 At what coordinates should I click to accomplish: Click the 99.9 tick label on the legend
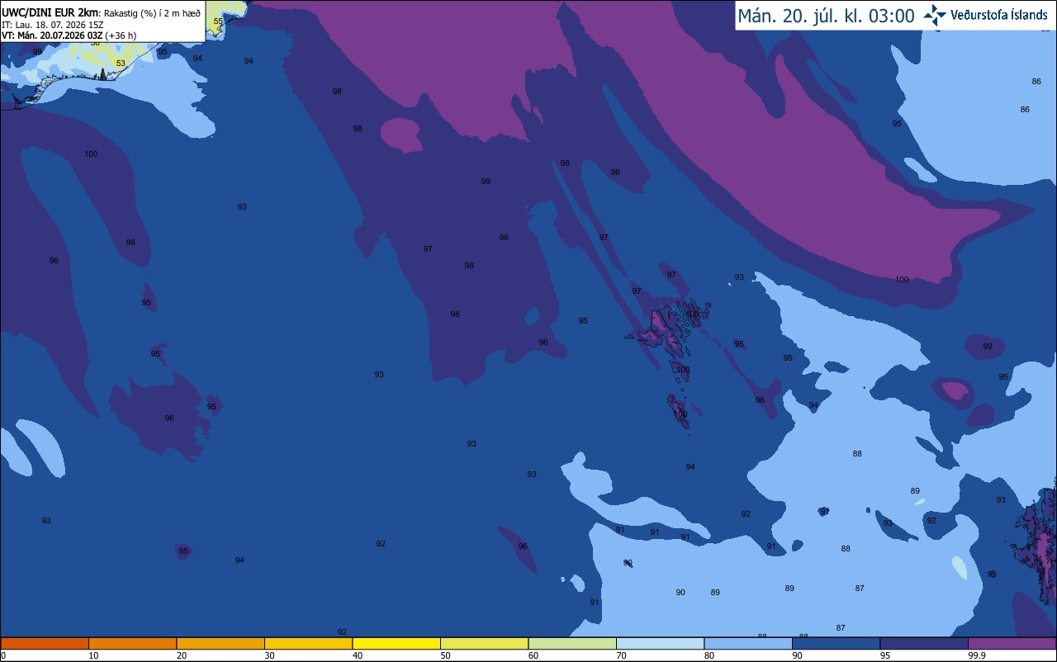pyautogui.click(x=968, y=655)
